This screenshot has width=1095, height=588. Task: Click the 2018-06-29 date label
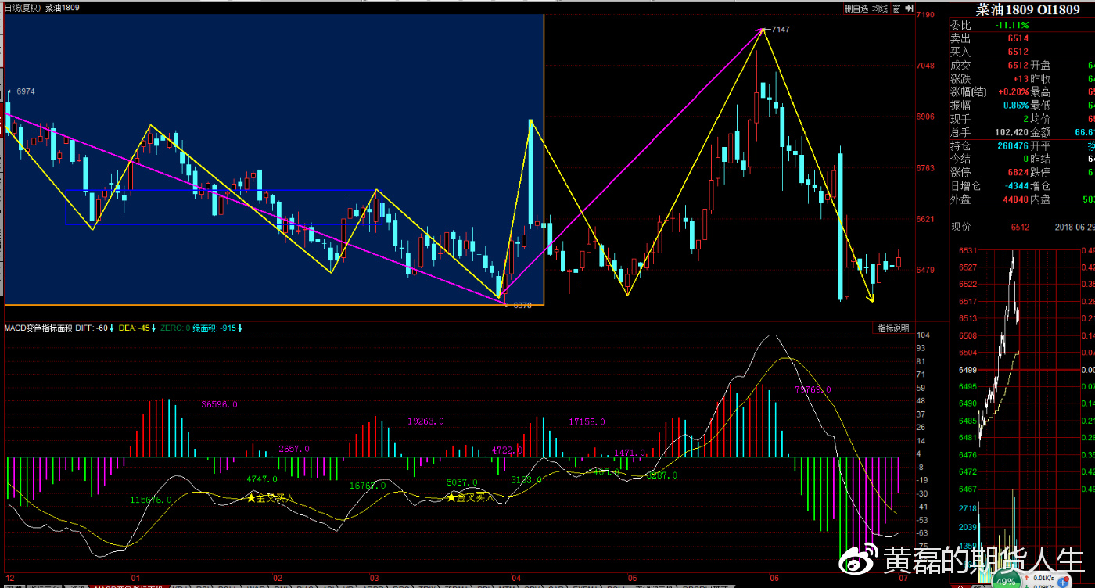(1074, 227)
